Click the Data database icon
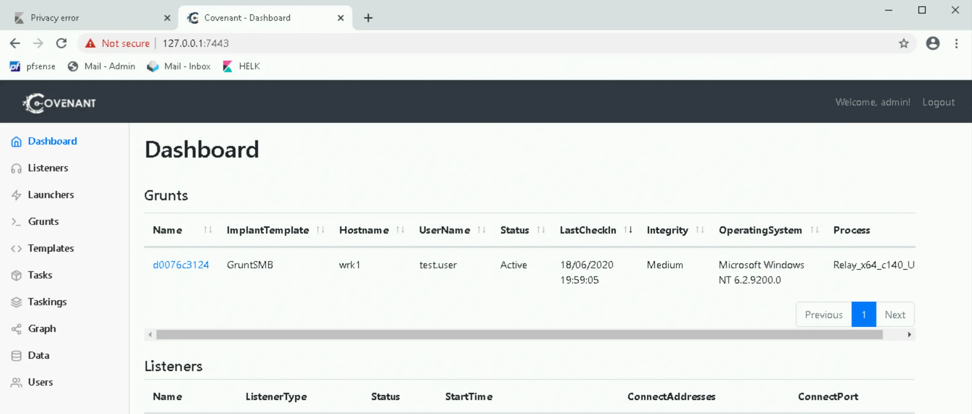972x414 pixels. point(16,356)
